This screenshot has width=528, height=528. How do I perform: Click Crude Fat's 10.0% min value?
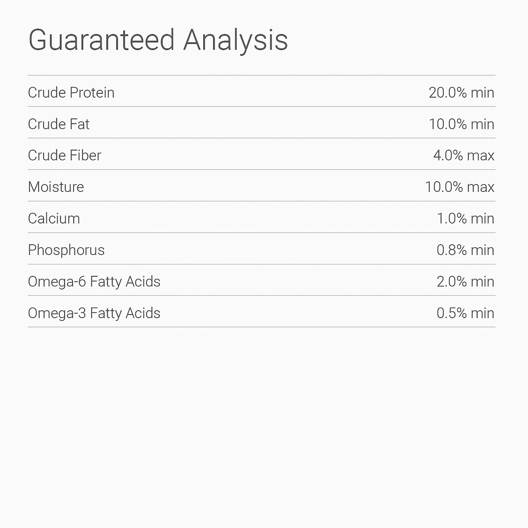[x=461, y=124]
